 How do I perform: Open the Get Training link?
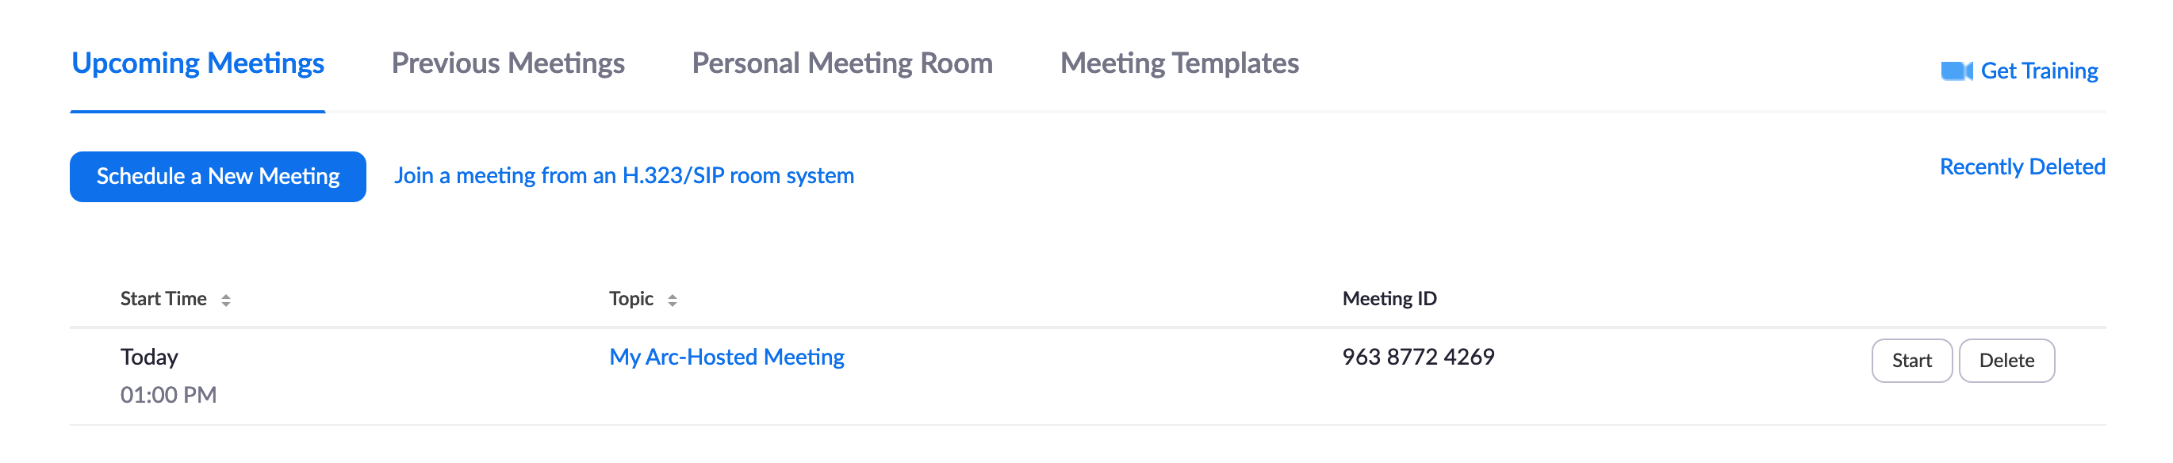(x=2039, y=71)
